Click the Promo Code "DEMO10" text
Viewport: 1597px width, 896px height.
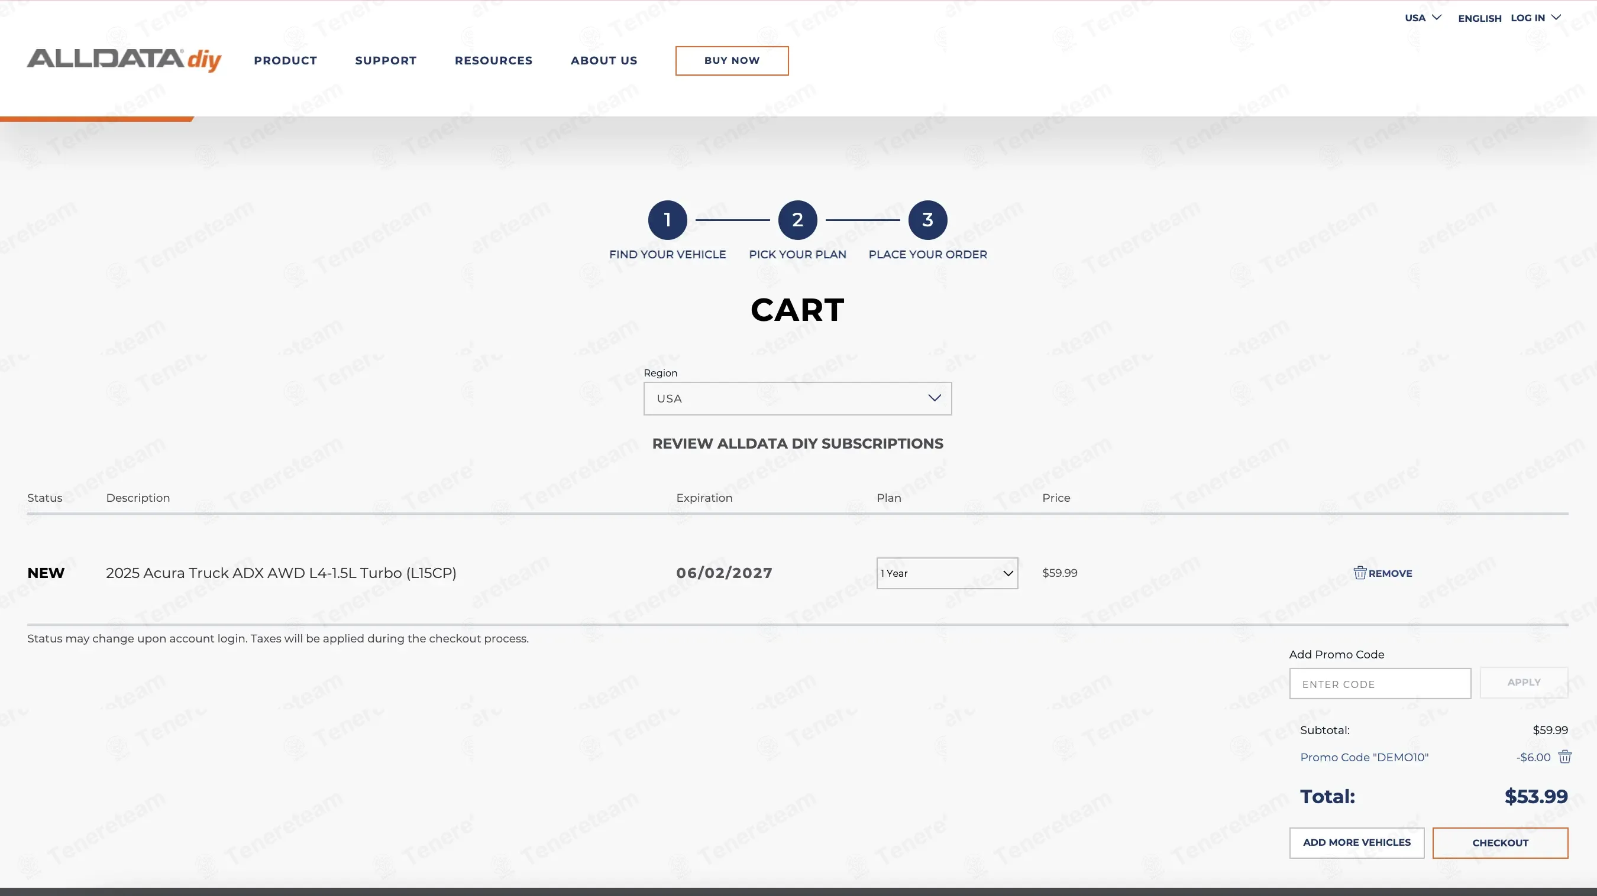(1364, 757)
